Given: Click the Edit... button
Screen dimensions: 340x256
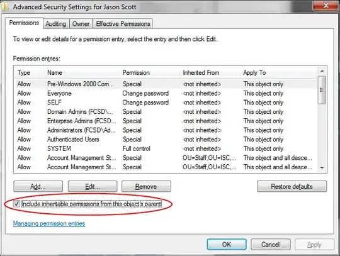Looking at the screenshot, I should (93, 186).
